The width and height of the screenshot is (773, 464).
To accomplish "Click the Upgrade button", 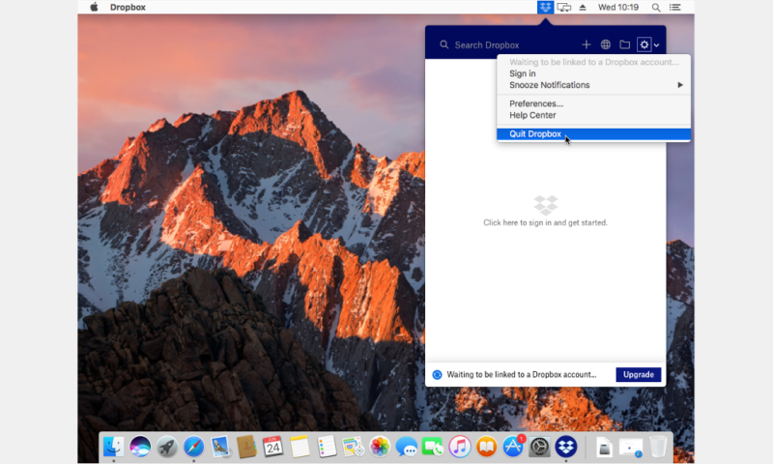I will pos(639,375).
